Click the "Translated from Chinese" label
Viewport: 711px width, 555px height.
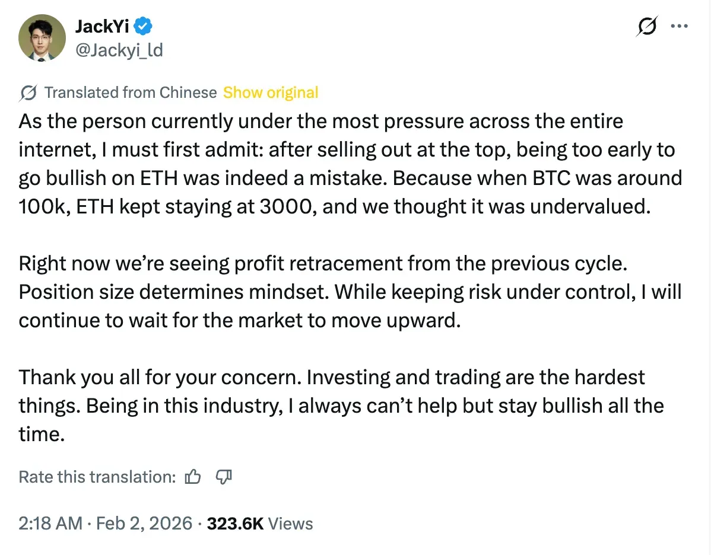(x=131, y=93)
